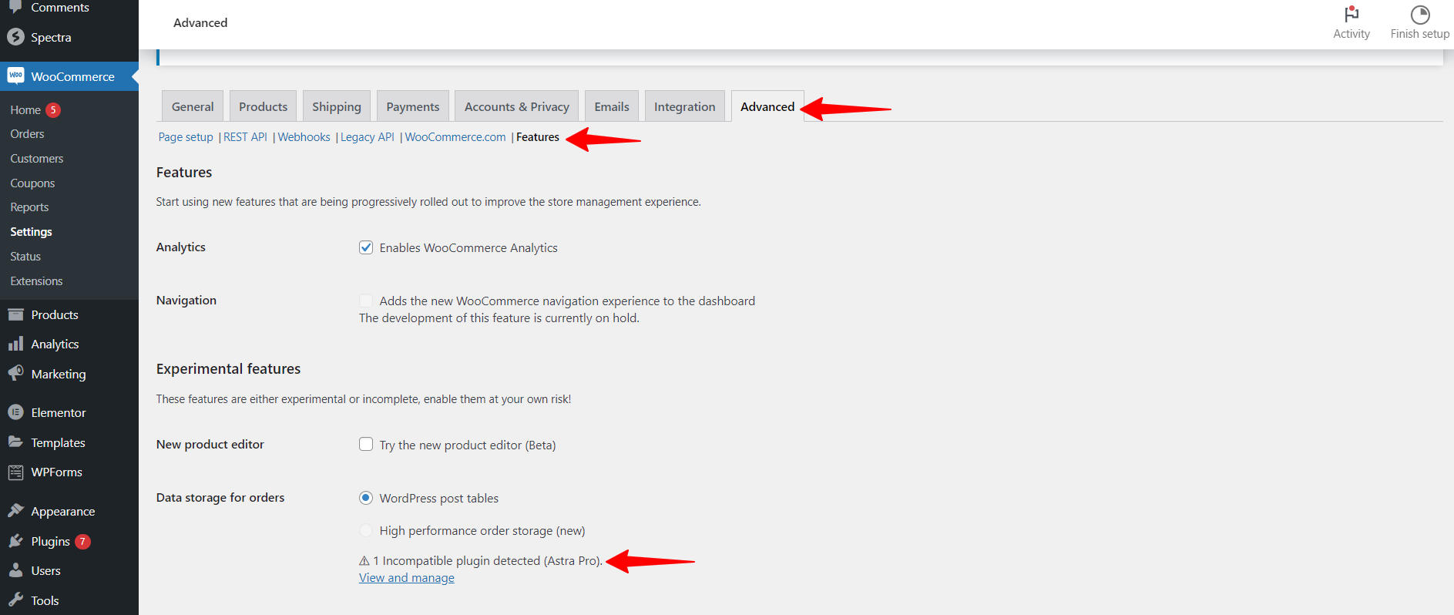
Task: Click the incompatible plugin warning triangle icon
Action: (x=364, y=561)
